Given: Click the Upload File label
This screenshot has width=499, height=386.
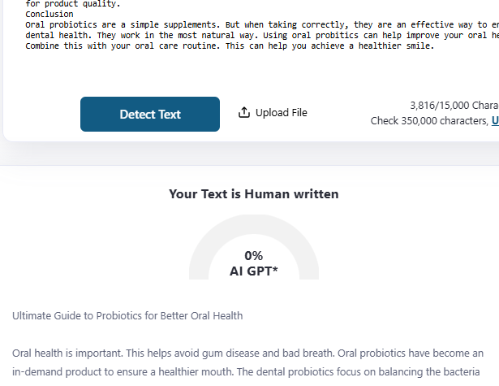Looking at the screenshot, I should [x=281, y=113].
